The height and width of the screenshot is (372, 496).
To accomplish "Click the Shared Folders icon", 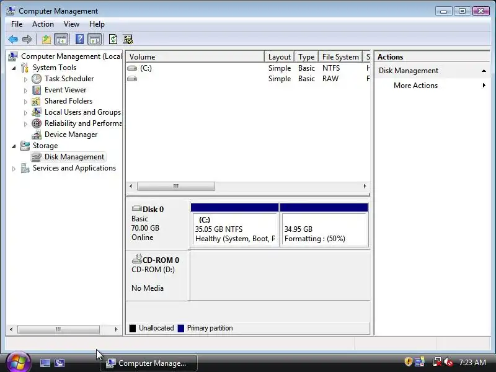I will [x=36, y=101].
